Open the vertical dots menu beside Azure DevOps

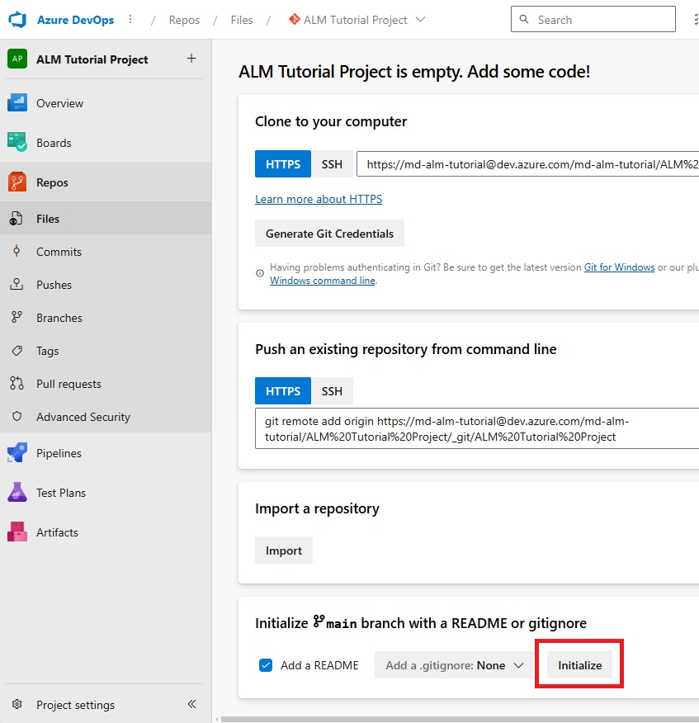[130, 19]
